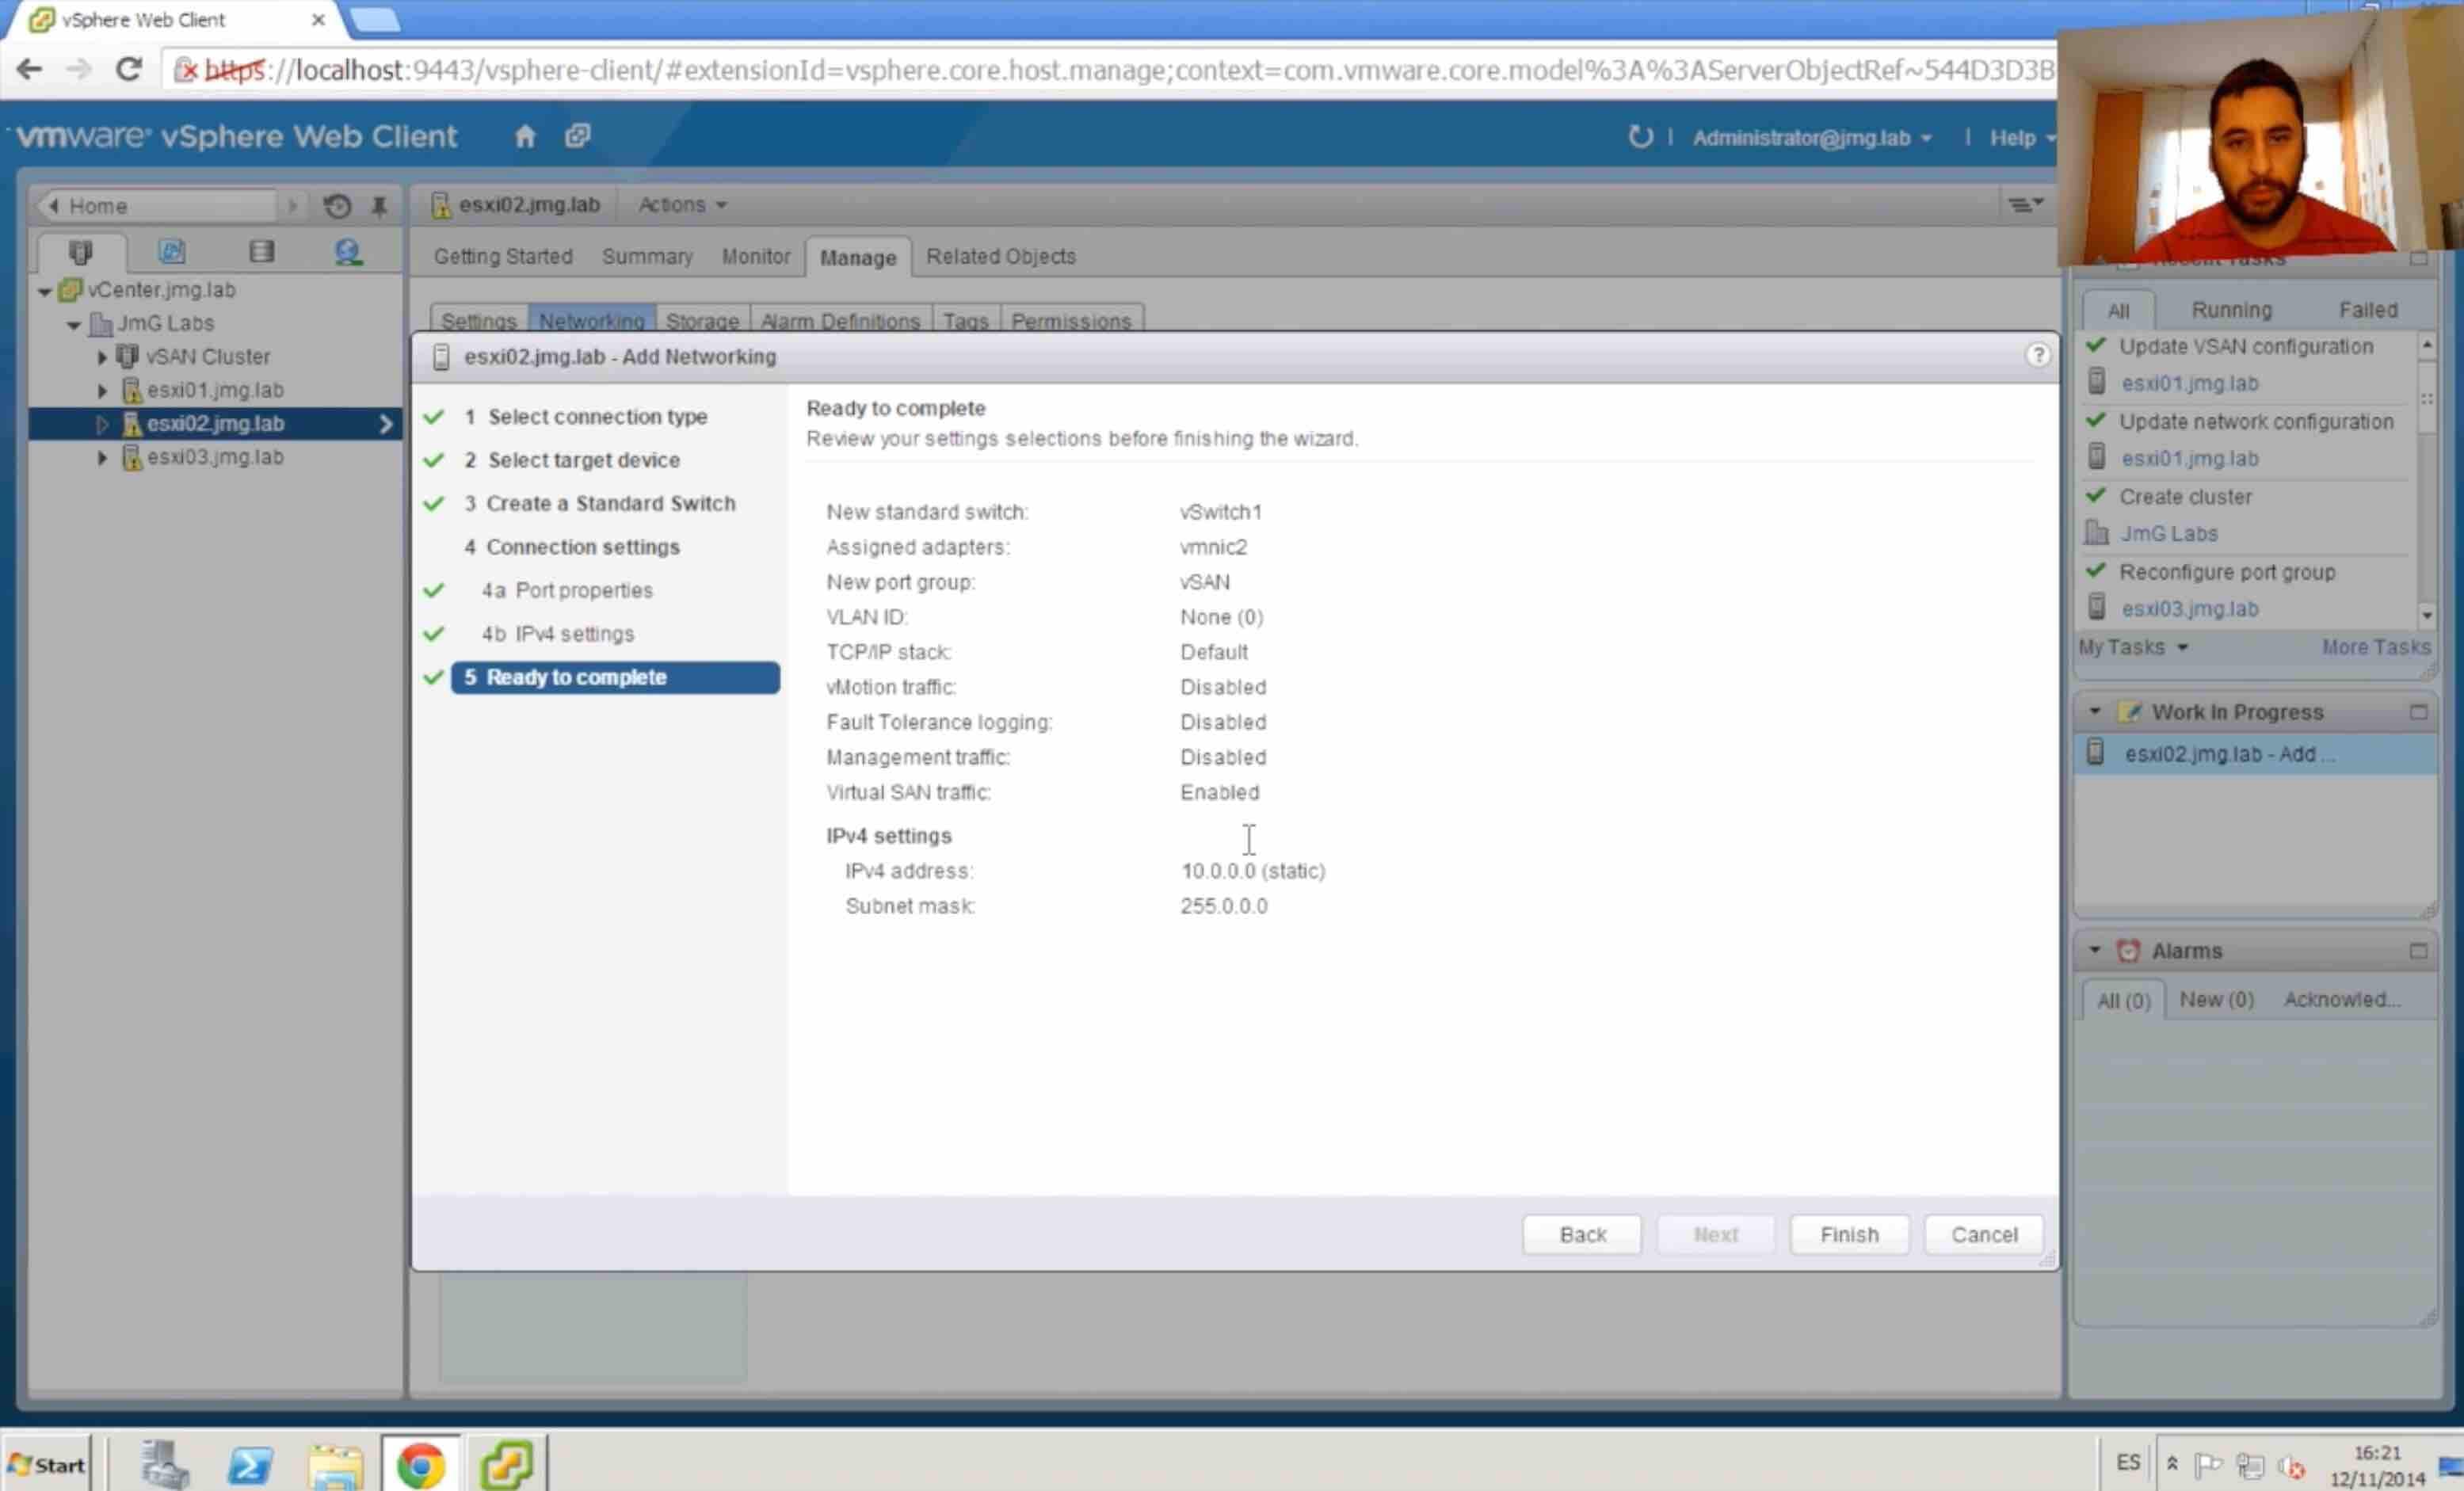
Task: Open new window icon next to Home
Action: [x=578, y=136]
